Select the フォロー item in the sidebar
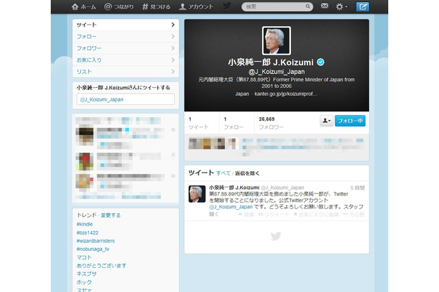The height and width of the screenshot is (292, 439). point(123,36)
